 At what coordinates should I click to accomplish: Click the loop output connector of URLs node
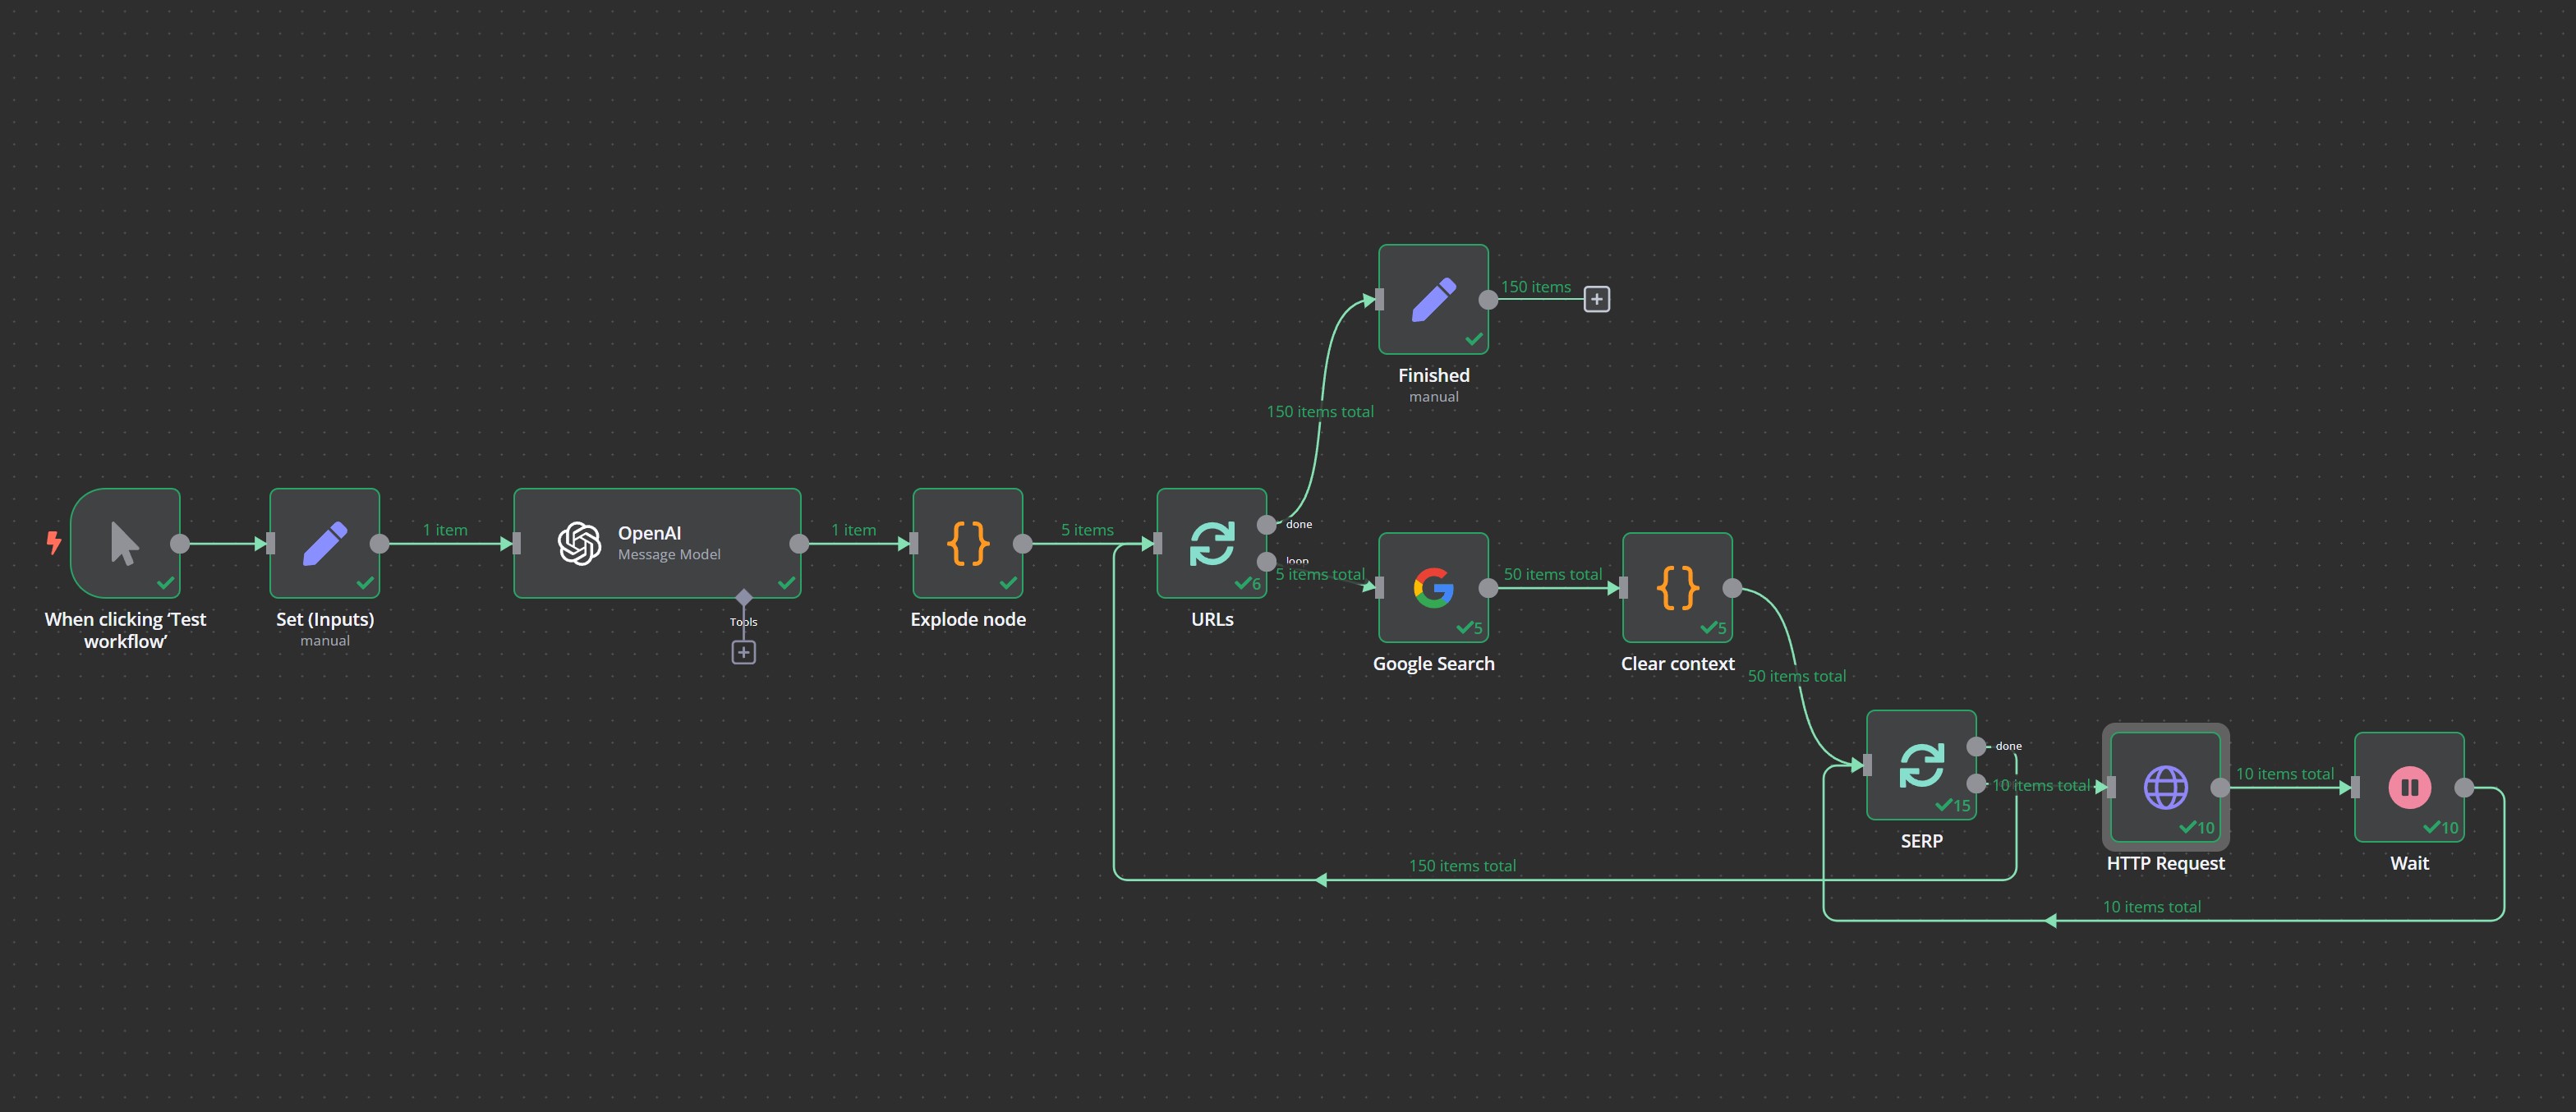(x=1265, y=560)
